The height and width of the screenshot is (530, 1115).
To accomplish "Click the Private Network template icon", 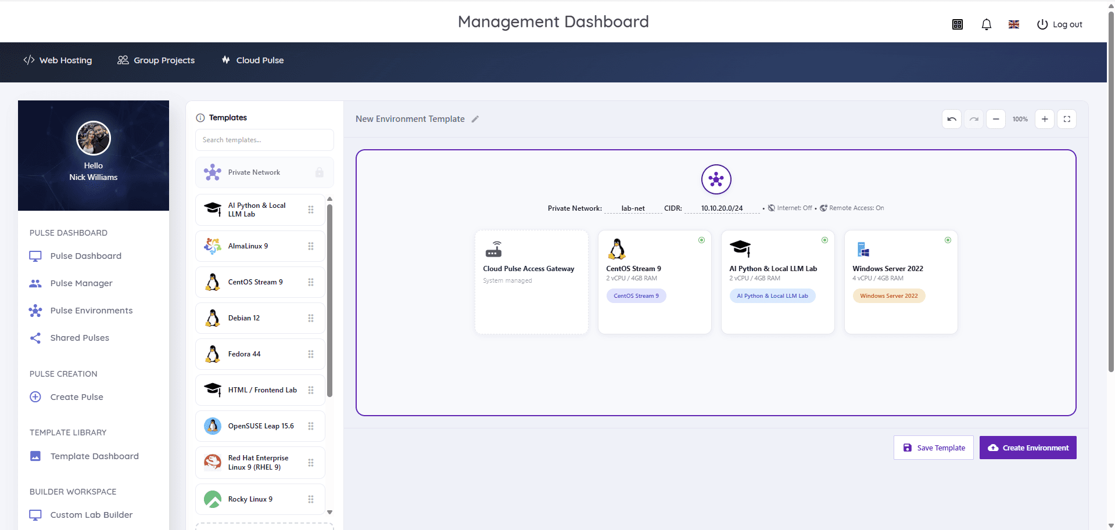I will tap(213, 172).
